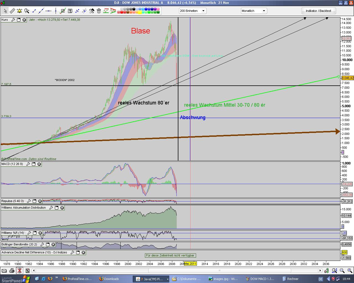Open the Java(TM) Pl... taskbar group dropdown
The image size is (354, 283).
[x=168, y=279]
